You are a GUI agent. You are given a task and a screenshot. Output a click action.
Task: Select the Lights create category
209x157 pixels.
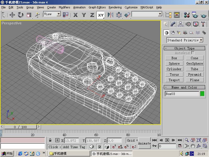click(179, 32)
